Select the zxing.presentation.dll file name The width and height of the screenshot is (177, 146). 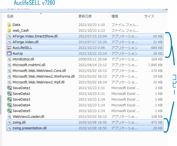[30, 128]
